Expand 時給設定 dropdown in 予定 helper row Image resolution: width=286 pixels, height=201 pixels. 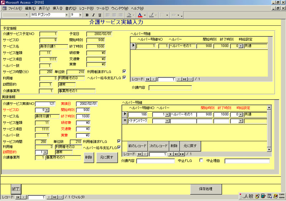[x=241, y=46]
